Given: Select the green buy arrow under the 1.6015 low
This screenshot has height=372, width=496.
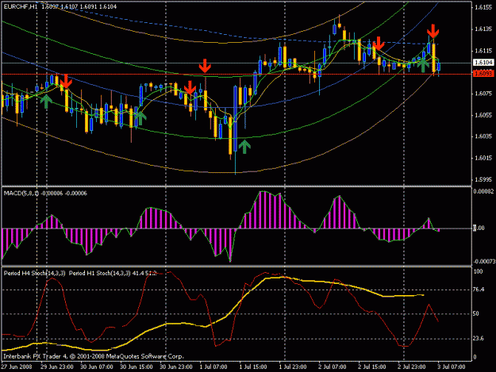Looking at the screenshot, I should 244,147.
